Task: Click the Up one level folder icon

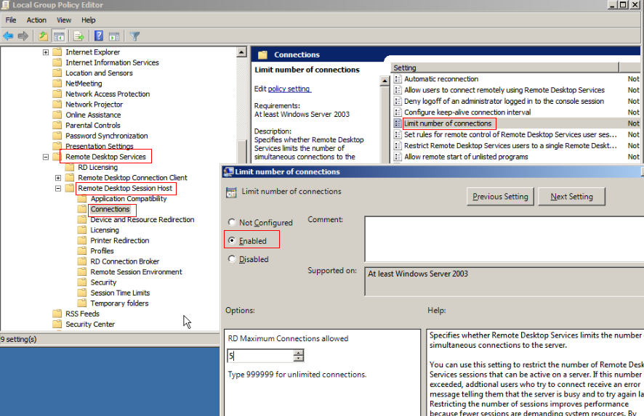Action: point(44,36)
